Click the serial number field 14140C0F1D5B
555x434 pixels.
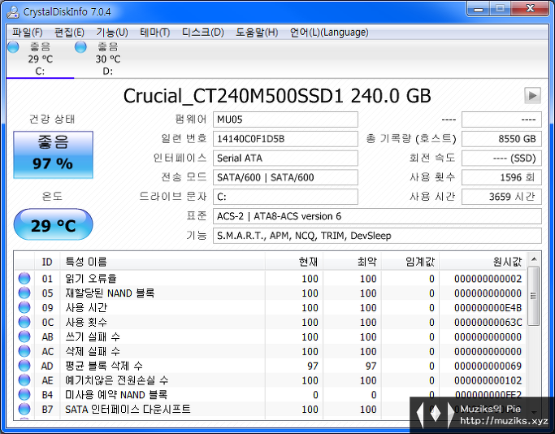point(285,139)
